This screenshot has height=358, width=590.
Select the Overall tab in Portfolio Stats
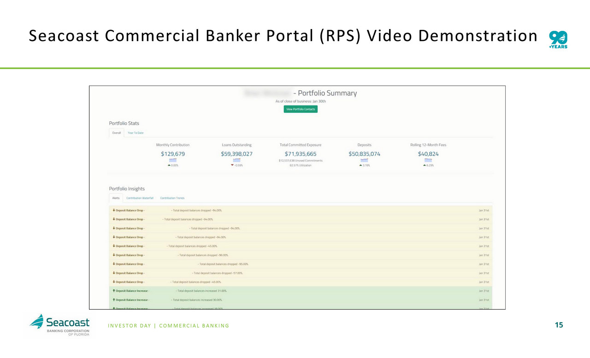click(x=117, y=133)
